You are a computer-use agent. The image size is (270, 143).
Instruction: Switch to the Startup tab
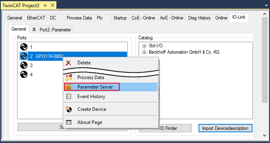pos(120,18)
